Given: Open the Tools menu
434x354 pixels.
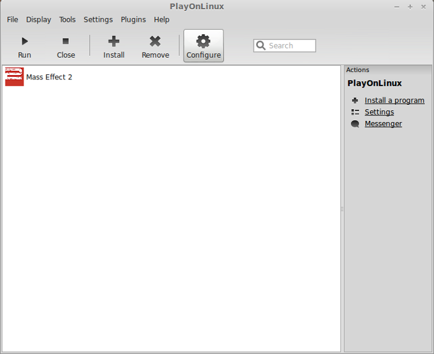Looking at the screenshot, I should (67, 20).
